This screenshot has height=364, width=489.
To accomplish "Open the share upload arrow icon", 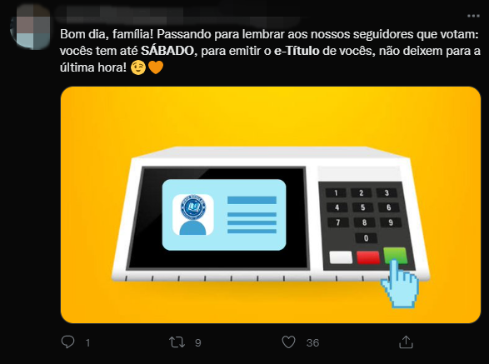I will [406, 342].
